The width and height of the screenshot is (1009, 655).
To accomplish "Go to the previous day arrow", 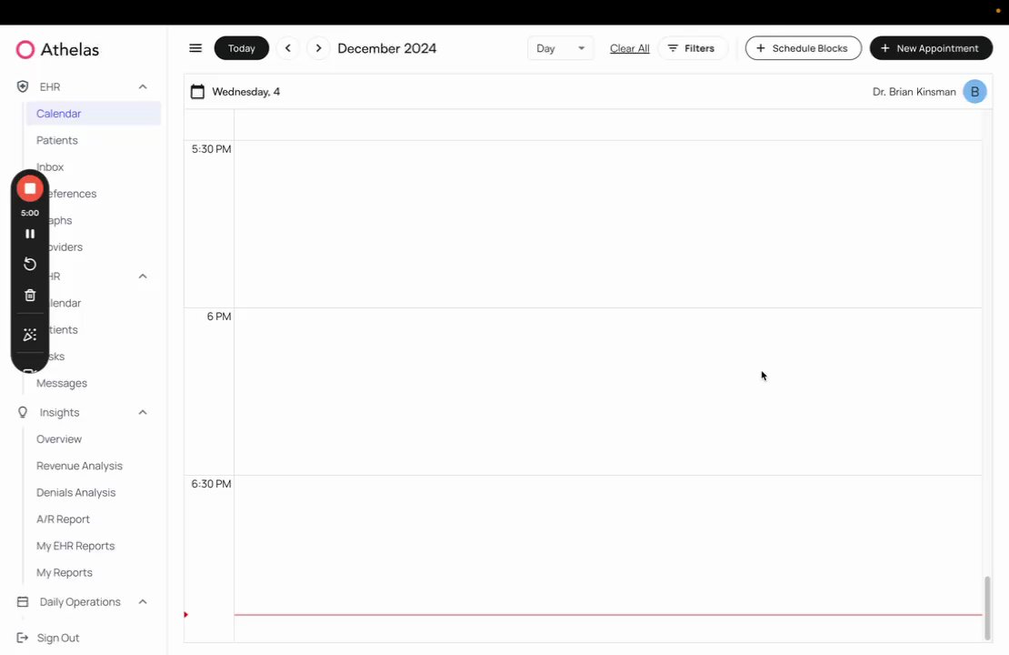I will (x=288, y=48).
